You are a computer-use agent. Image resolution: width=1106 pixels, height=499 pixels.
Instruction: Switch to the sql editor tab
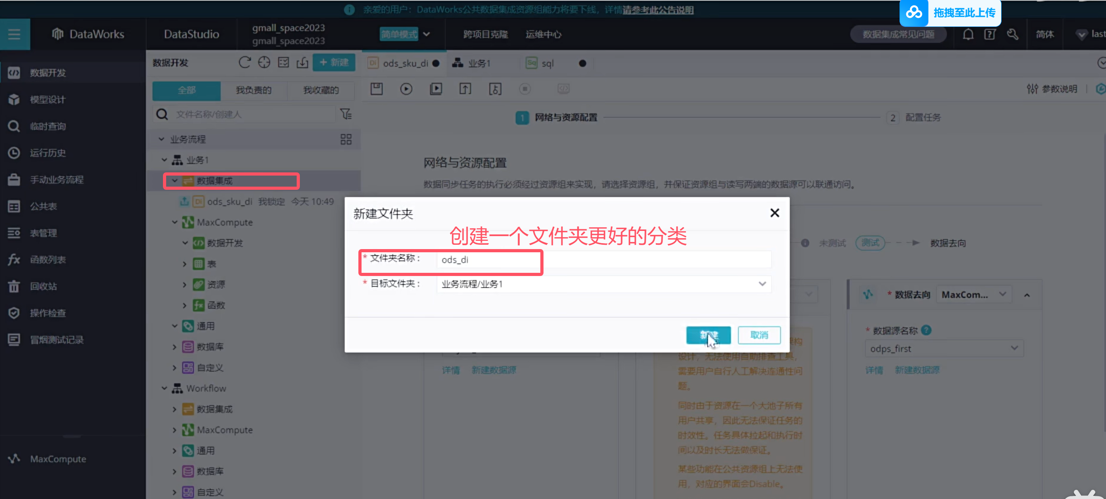click(547, 64)
